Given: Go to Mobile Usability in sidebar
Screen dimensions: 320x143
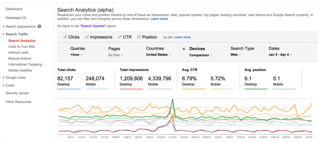Looking at the screenshot, I should [20, 70].
